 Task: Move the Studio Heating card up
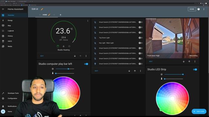80,56
